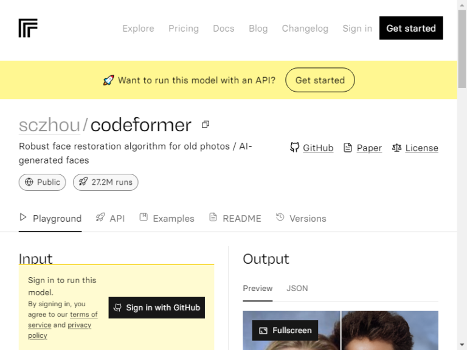Open the Blog

point(258,29)
